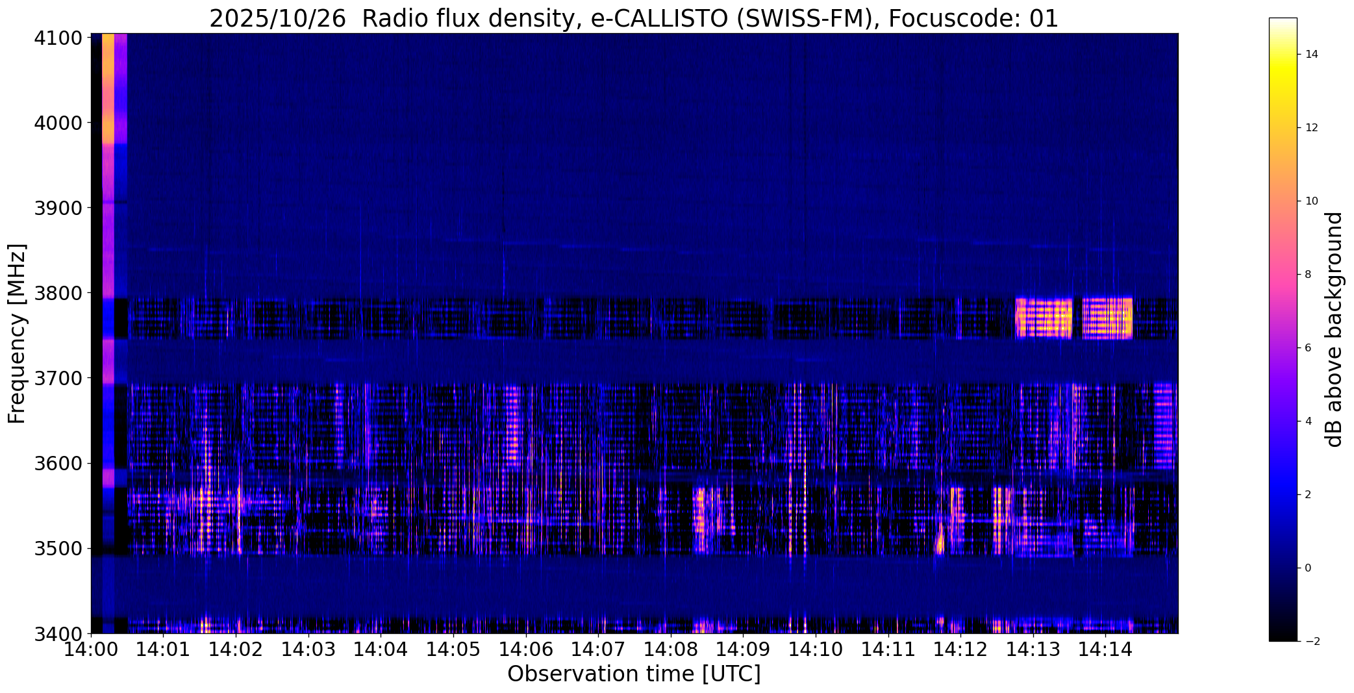
Task: Click the 14:01 time tick label
Action: (x=163, y=649)
